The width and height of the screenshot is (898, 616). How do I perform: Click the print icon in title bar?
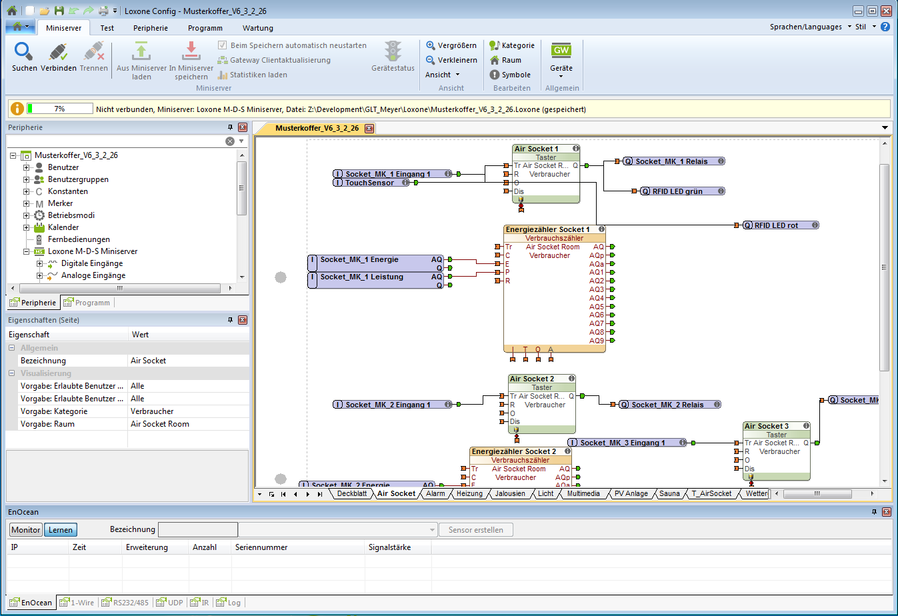pos(103,11)
